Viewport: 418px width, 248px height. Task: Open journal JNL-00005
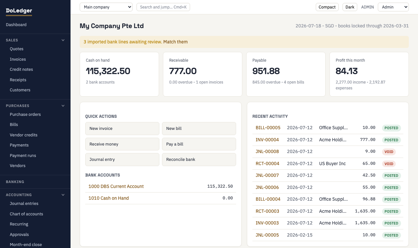pos(267,235)
